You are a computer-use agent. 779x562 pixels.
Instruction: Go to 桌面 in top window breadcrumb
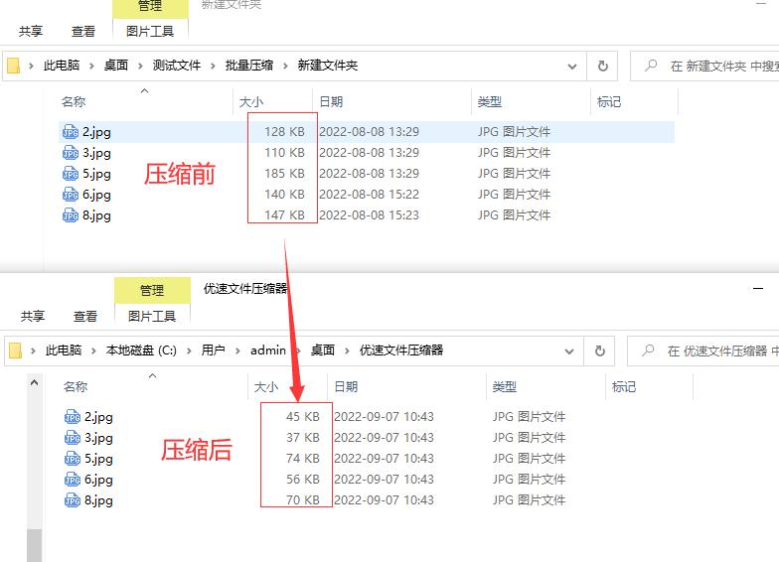115,66
